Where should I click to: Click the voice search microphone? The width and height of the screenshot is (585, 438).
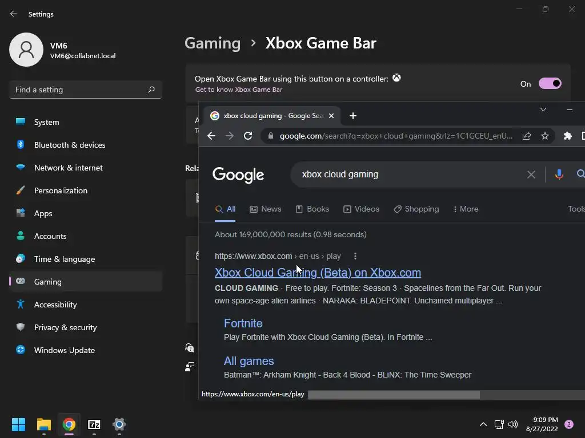click(559, 175)
